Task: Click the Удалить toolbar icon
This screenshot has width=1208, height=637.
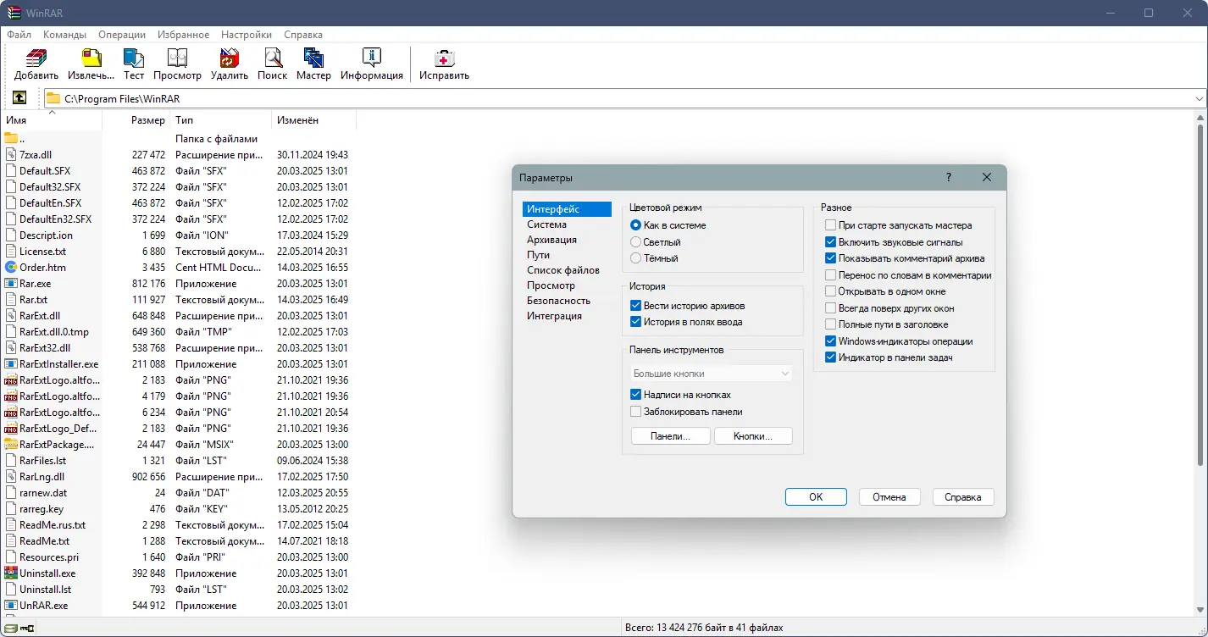Action: click(230, 58)
